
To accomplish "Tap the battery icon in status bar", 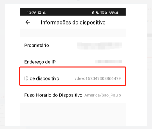I will coord(117,13).
